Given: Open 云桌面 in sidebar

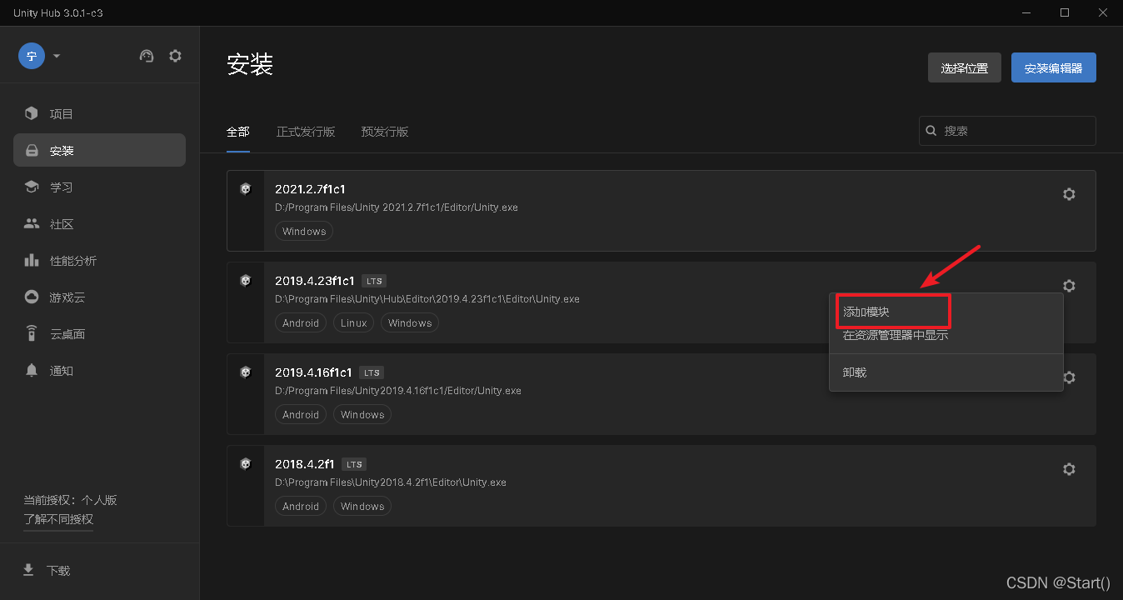Looking at the screenshot, I should [x=99, y=333].
